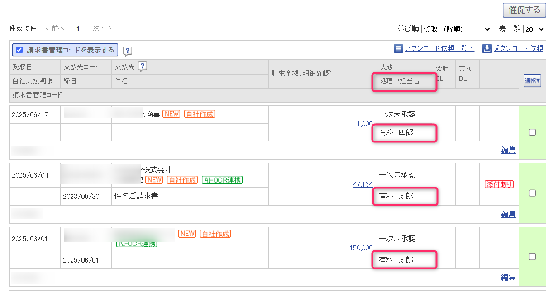The width and height of the screenshot is (553, 291).
Task: Click 自社作成 badge on 2025/06/01 invoice
Action: 215,234
